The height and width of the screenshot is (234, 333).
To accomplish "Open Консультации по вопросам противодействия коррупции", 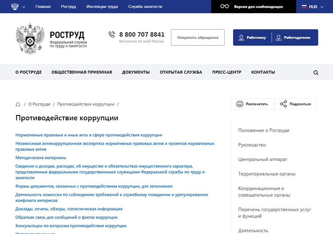I will 71,226.
